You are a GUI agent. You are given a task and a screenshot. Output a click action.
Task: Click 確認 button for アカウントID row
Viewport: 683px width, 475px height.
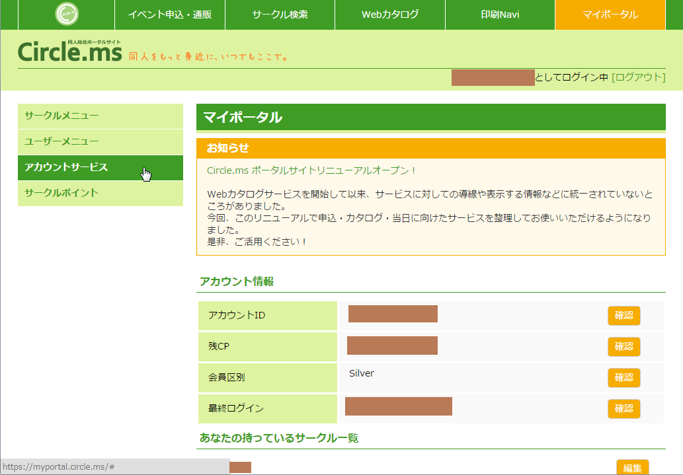(623, 315)
